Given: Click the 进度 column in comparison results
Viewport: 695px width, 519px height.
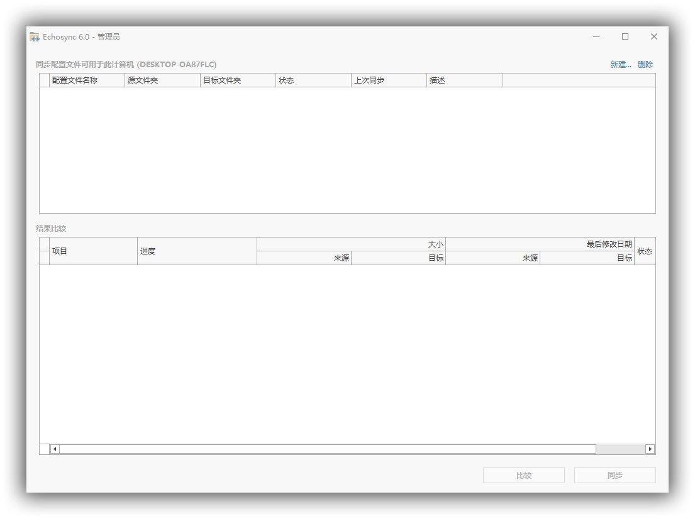Looking at the screenshot, I should [195, 251].
